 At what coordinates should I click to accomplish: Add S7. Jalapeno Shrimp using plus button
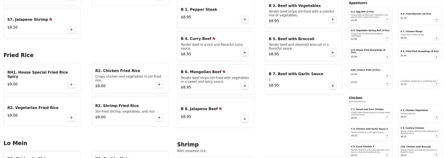(x=71, y=30)
